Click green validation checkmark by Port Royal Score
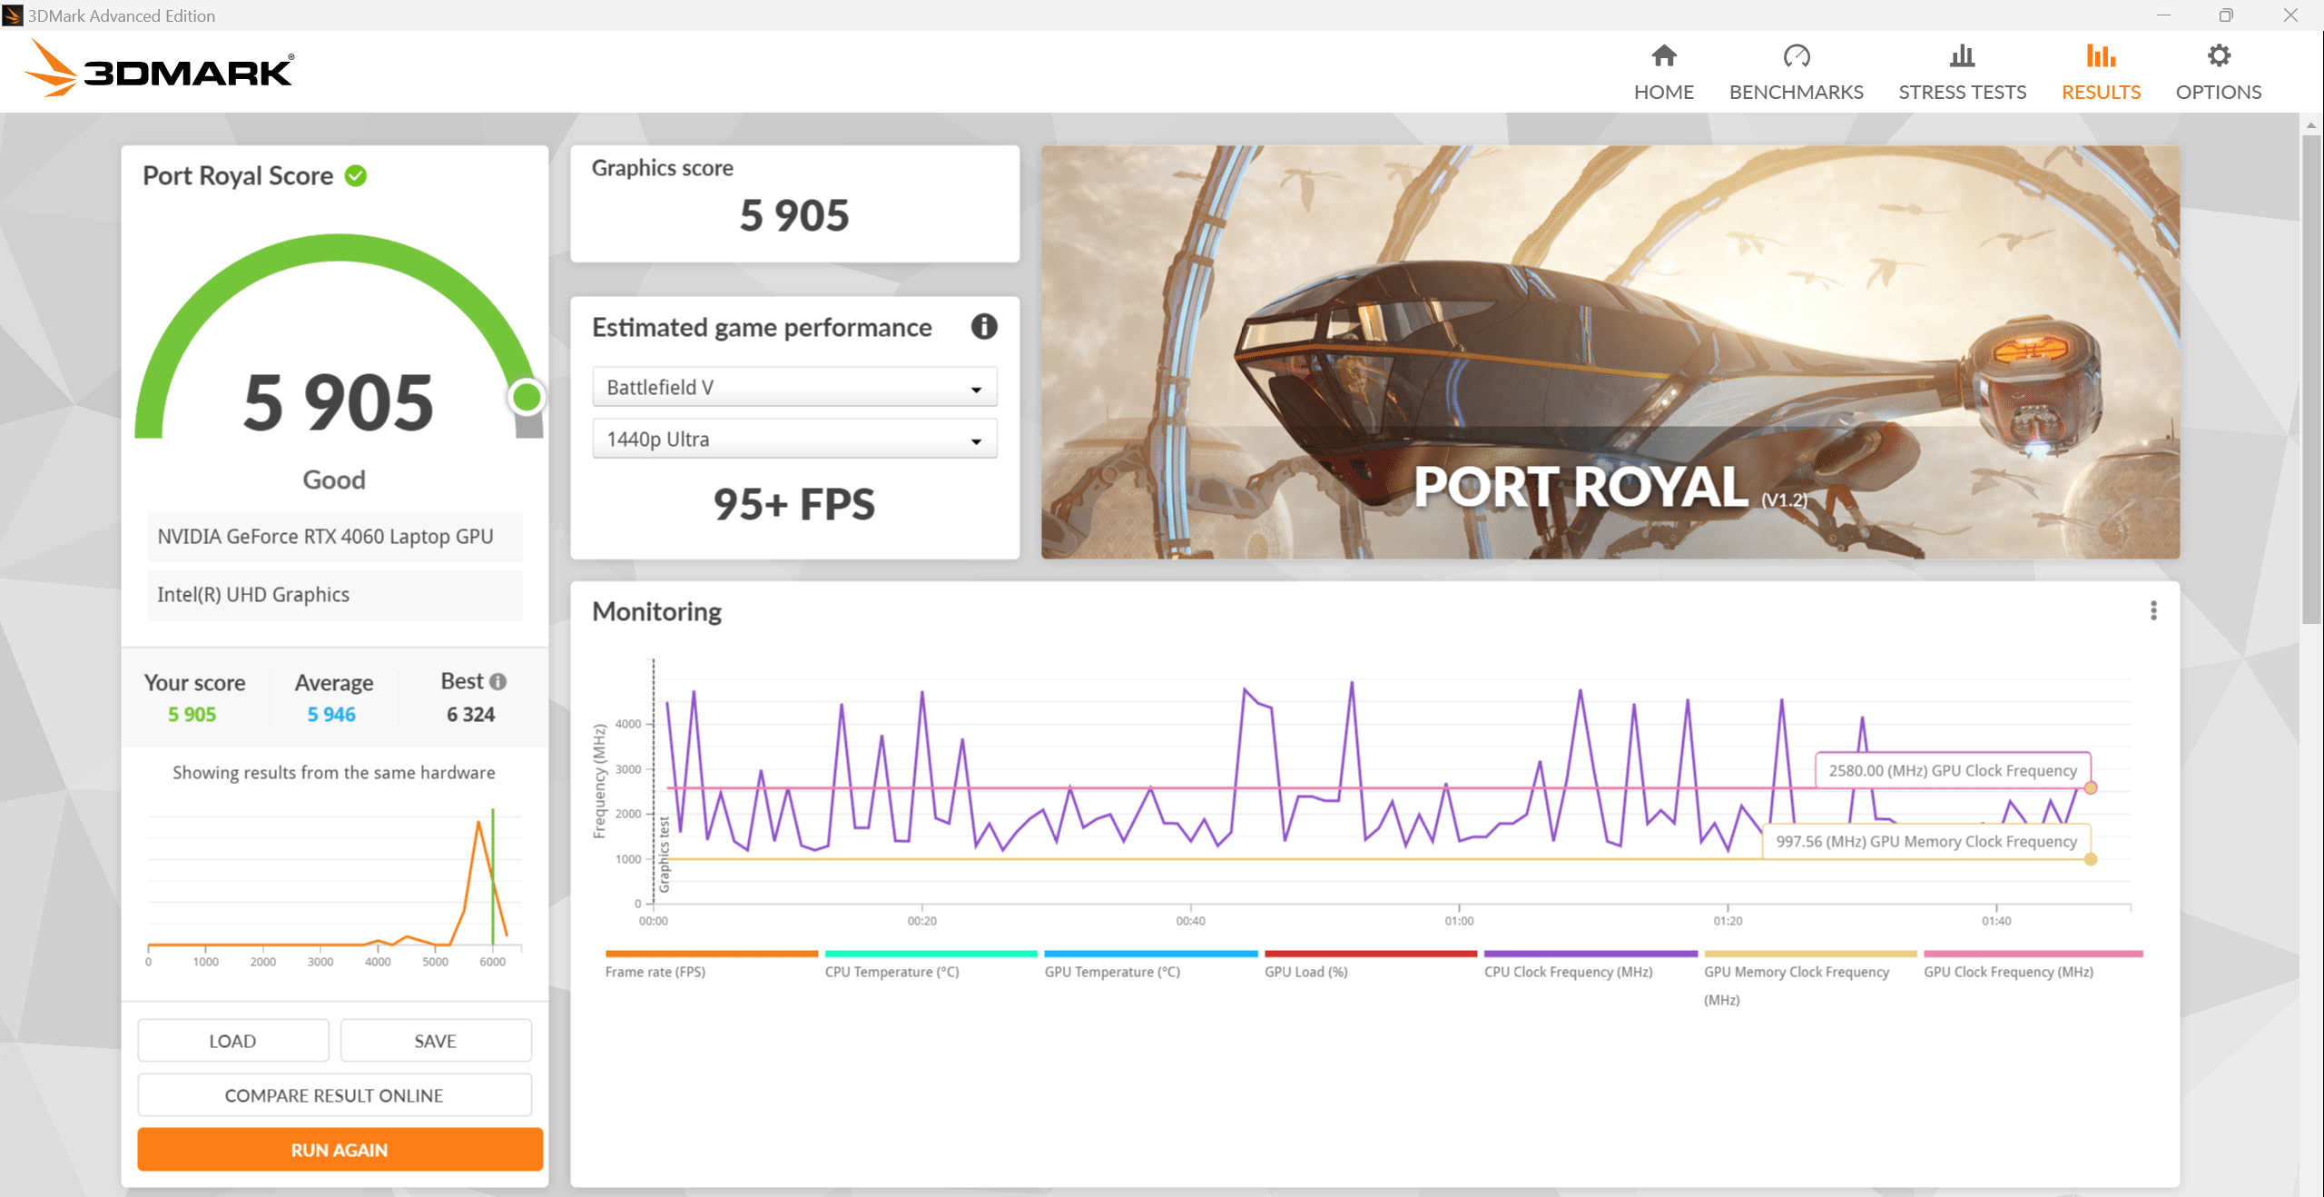This screenshot has width=2324, height=1197. click(x=356, y=175)
